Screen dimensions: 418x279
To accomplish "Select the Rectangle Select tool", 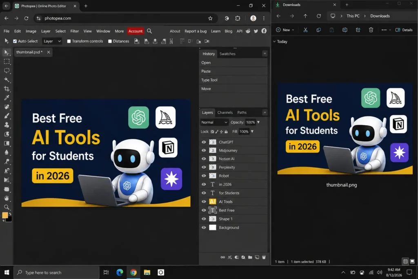I will coord(7,61).
